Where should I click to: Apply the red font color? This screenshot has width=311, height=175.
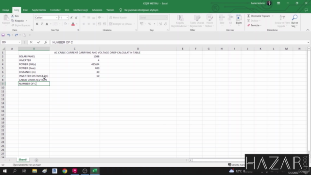(73, 24)
